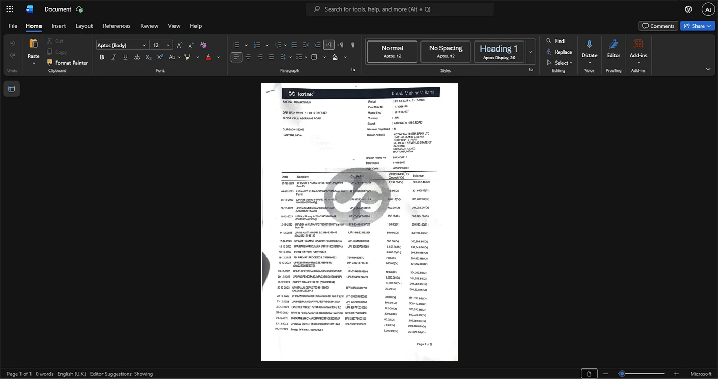
Task: Adjust the zoom slider handle
Action: (x=622, y=374)
